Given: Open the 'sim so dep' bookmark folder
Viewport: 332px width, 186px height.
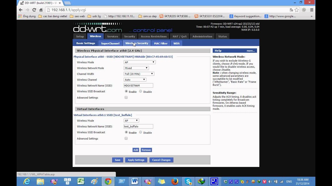Looking at the screenshot, I should pos(148,16).
